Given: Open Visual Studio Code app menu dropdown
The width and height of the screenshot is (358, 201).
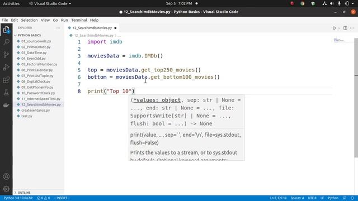Looking at the screenshot, I should [50, 3].
